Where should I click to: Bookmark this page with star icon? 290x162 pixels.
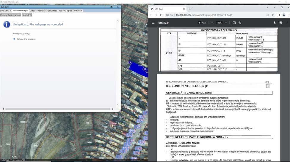(x=273, y=15)
